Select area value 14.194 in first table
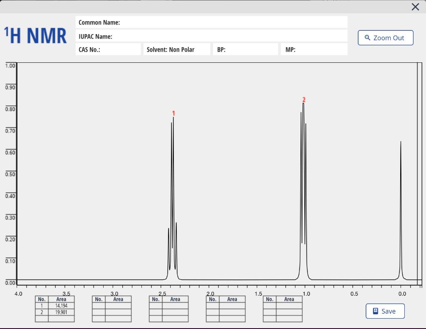Screen dimensions: 426x329 point(61,305)
